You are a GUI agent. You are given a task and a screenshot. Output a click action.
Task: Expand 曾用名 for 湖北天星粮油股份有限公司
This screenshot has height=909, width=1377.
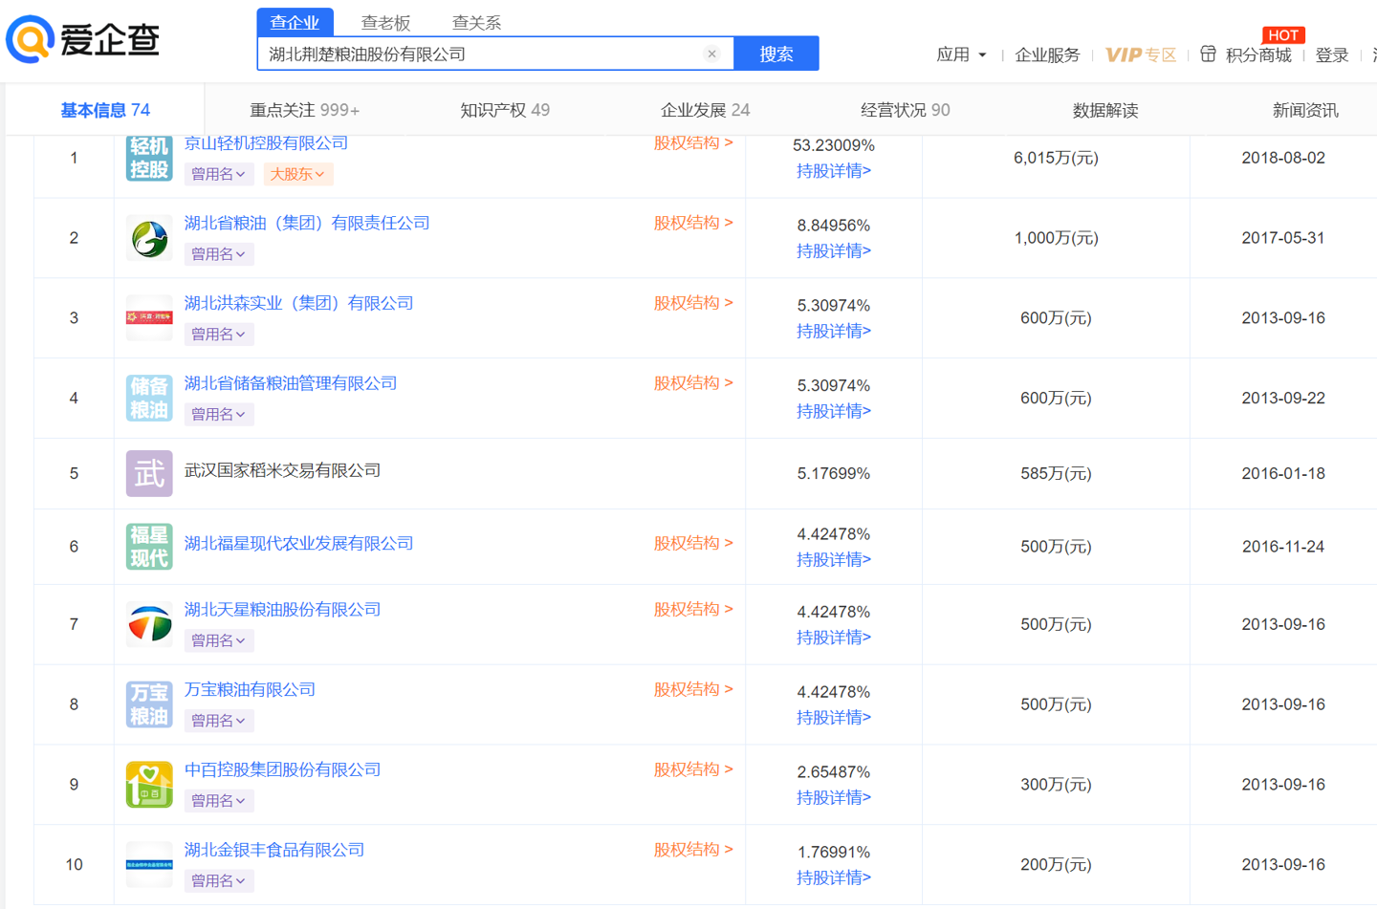pyautogui.click(x=218, y=640)
